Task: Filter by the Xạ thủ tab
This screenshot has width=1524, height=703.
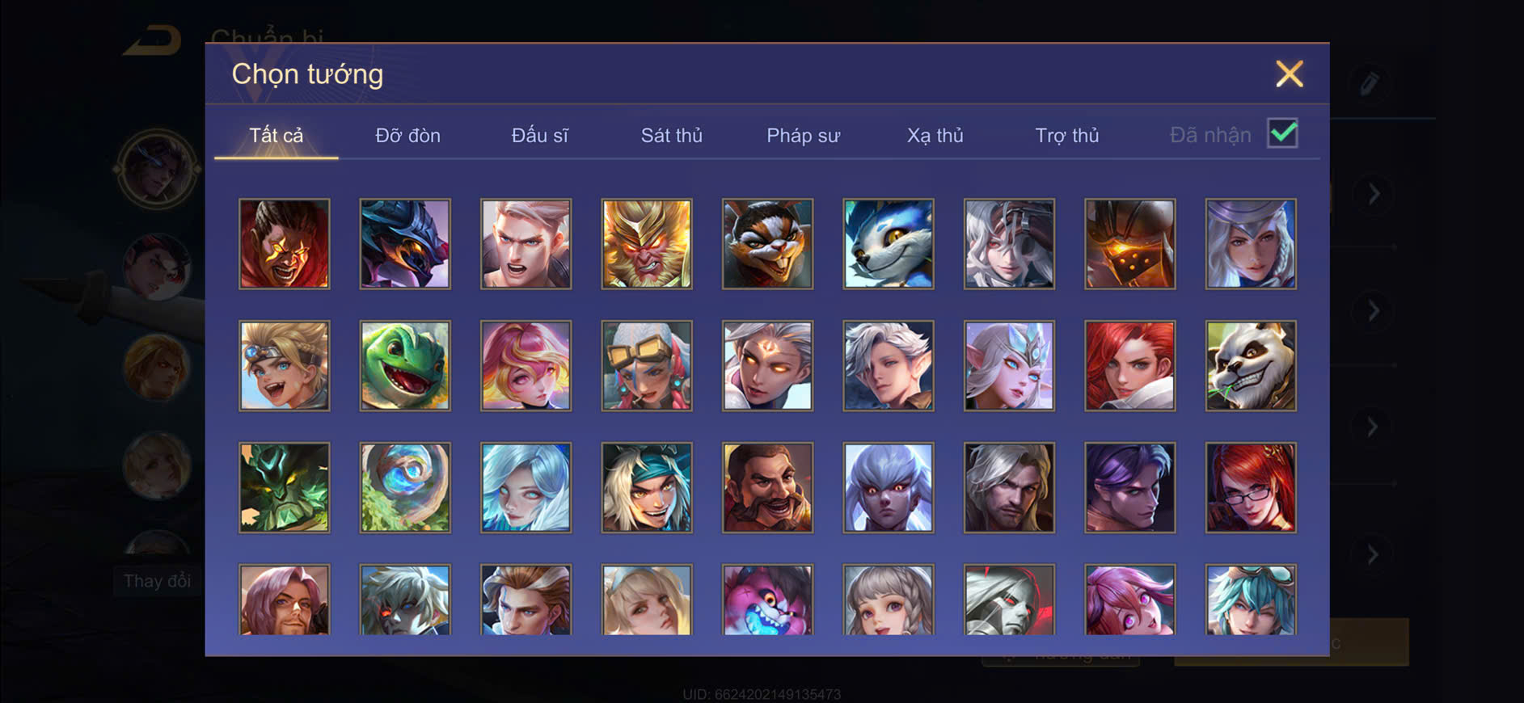Action: [x=935, y=136]
